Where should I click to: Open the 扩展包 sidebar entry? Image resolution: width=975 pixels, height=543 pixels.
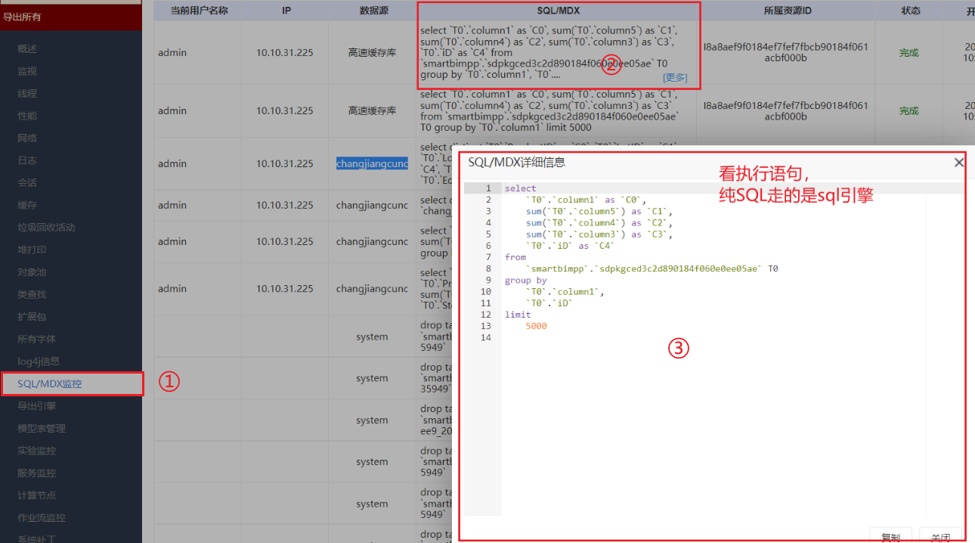32,316
